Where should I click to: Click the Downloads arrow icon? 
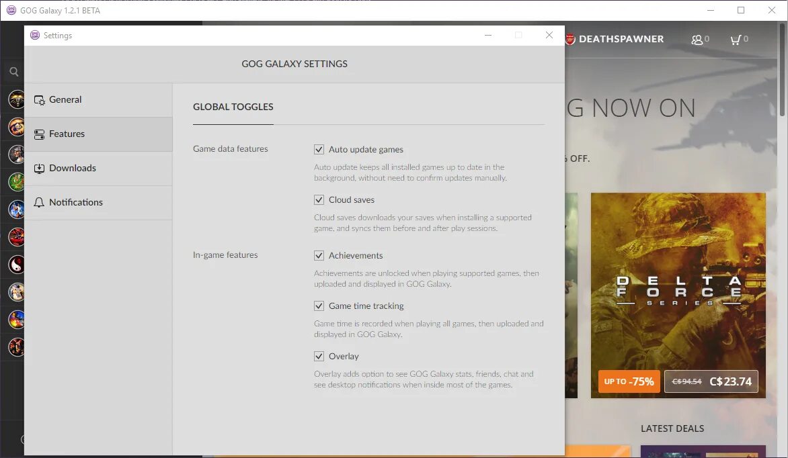(x=39, y=169)
